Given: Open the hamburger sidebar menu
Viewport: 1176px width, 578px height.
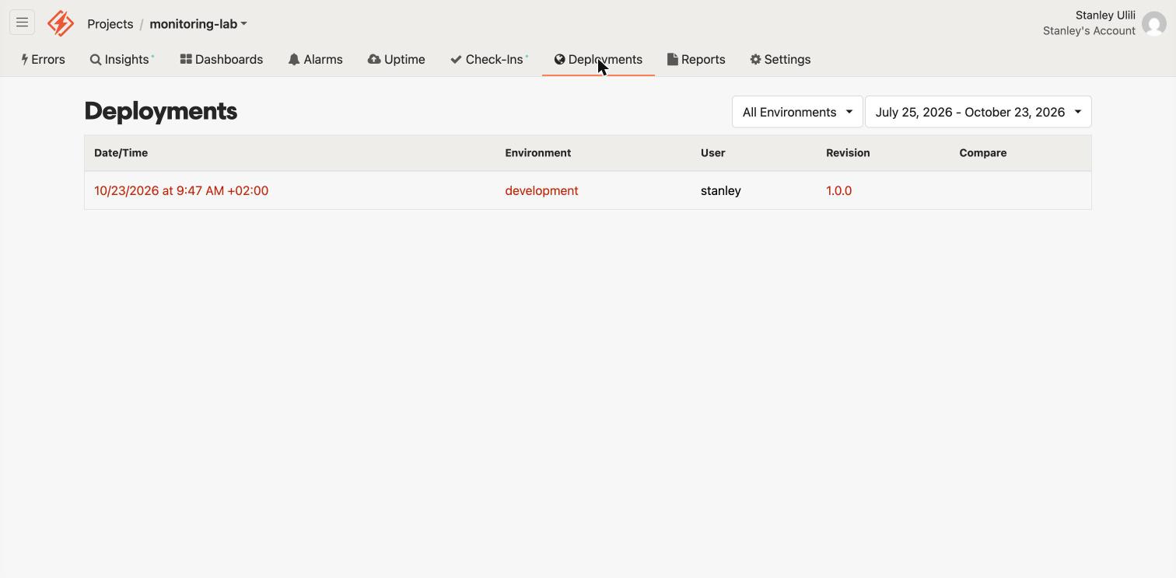Looking at the screenshot, I should [22, 23].
